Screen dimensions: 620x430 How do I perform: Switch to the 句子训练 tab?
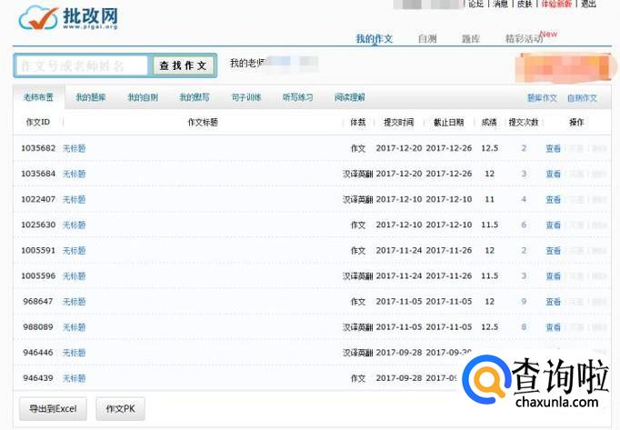tap(245, 97)
